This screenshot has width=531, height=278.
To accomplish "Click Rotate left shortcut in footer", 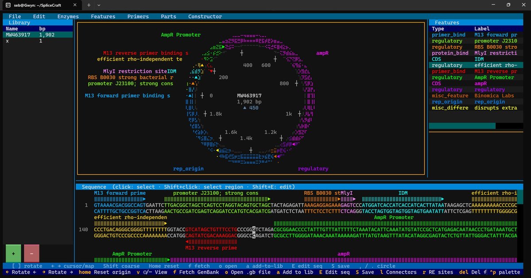I will click(x=21, y=272).
